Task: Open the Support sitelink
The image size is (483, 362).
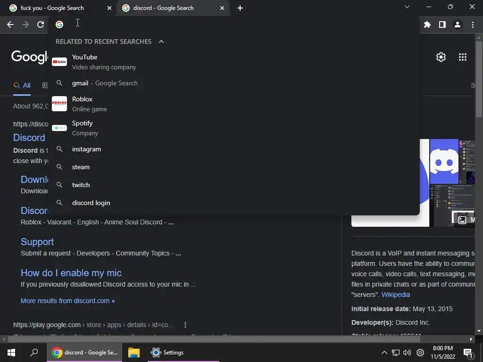Action: (37, 242)
